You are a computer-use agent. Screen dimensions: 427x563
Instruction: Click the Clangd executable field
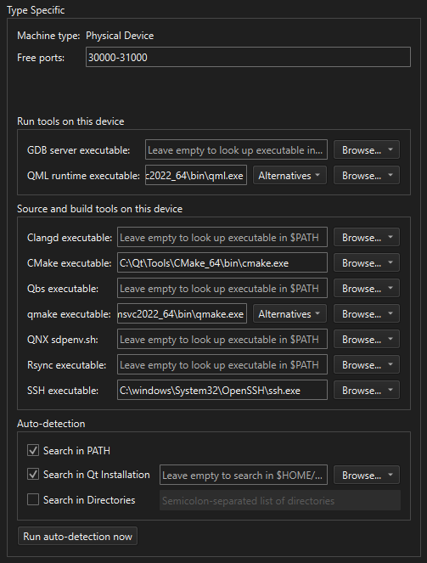(x=222, y=237)
